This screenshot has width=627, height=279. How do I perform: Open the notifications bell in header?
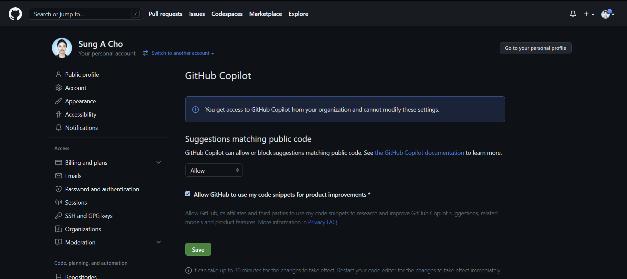pos(573,14)
